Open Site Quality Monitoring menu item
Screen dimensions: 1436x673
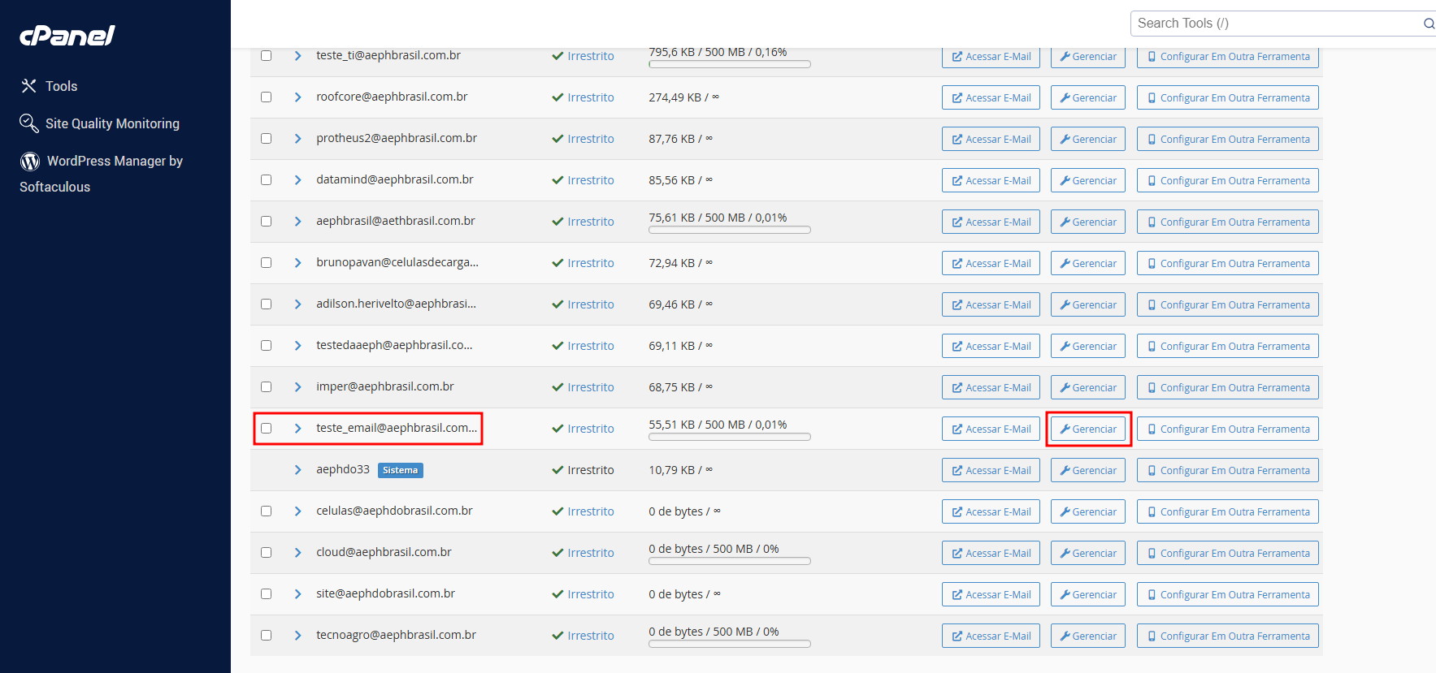click(x=112, y=123)
